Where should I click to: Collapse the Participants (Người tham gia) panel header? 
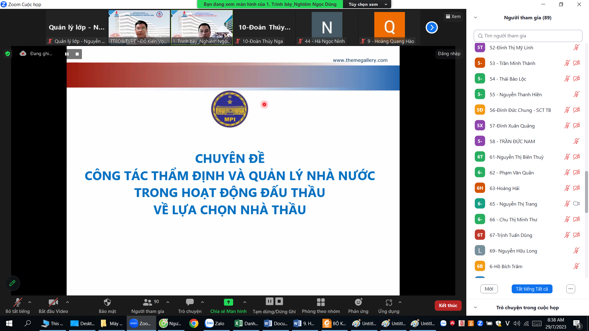(x=475, y=17)
